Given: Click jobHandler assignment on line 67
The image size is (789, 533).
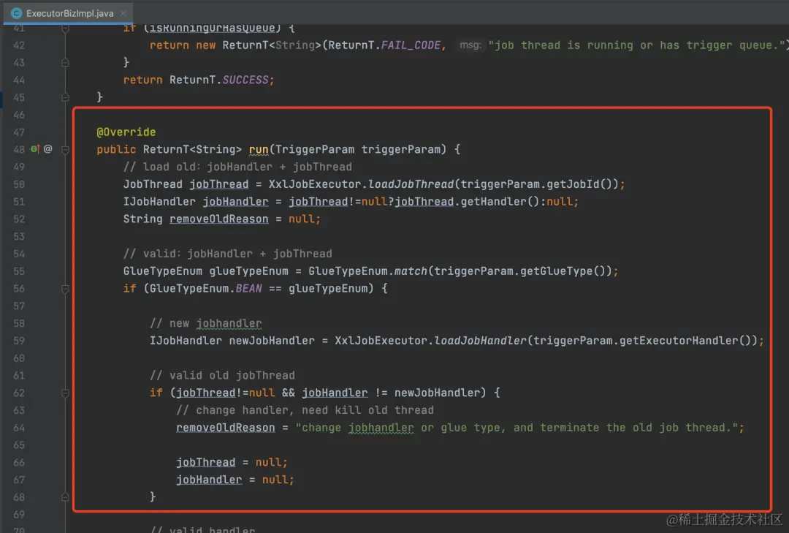Looking at the screenshot, I should coord(209,480).
